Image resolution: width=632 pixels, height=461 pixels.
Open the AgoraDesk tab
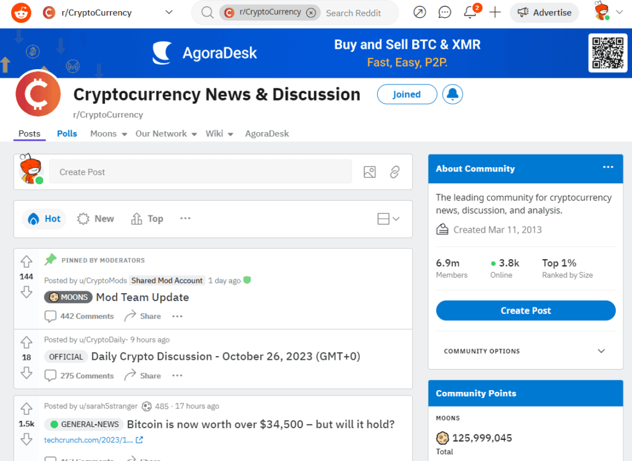(x=267, y=134)
